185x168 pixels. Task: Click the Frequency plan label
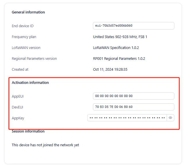coord(24,37)
